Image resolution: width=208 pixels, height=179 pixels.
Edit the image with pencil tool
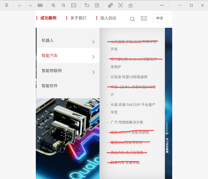click(97, 5)
